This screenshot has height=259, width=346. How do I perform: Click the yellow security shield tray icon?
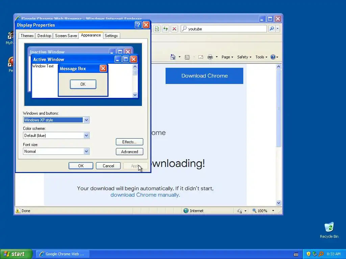coord(308,254)
